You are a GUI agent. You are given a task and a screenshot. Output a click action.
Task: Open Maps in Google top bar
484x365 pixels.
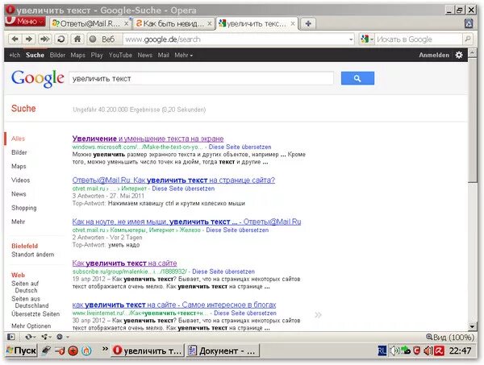coord(77,55)
